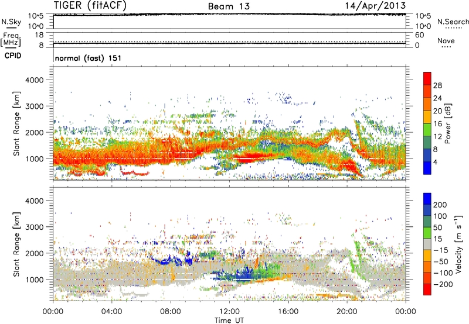
Task: Select the 4000 tick in velocity panel
Action: [x=35, y=201]
